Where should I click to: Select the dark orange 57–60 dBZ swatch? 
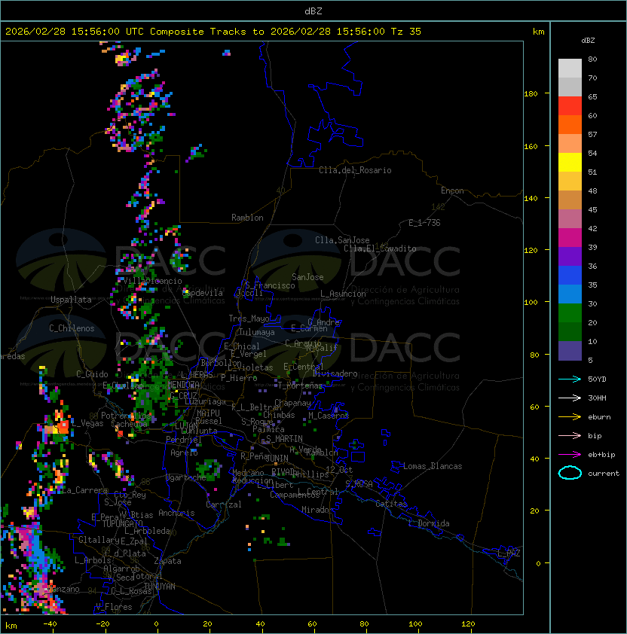pyautogui.click(x=570, y=124)
